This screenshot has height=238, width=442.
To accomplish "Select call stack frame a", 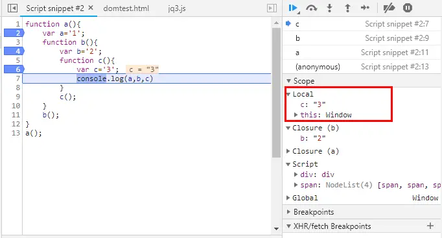I will point(362,53).
